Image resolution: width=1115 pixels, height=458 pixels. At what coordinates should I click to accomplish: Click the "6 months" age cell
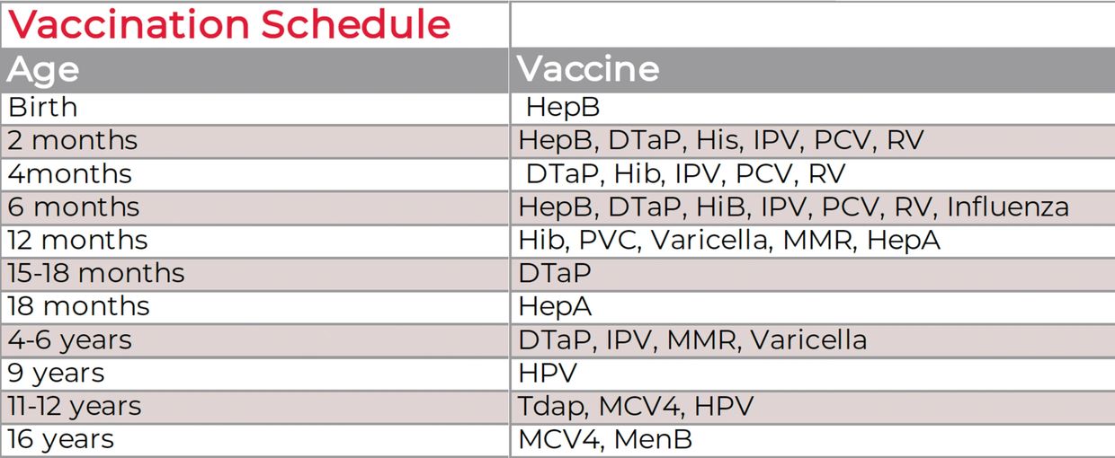tap(74, 207)
